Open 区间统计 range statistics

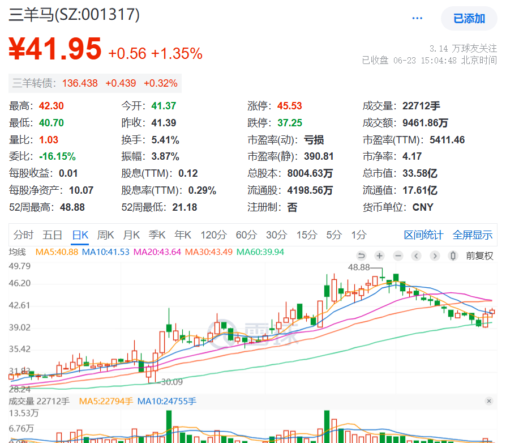pyautogui.click(x=423, y=235)
